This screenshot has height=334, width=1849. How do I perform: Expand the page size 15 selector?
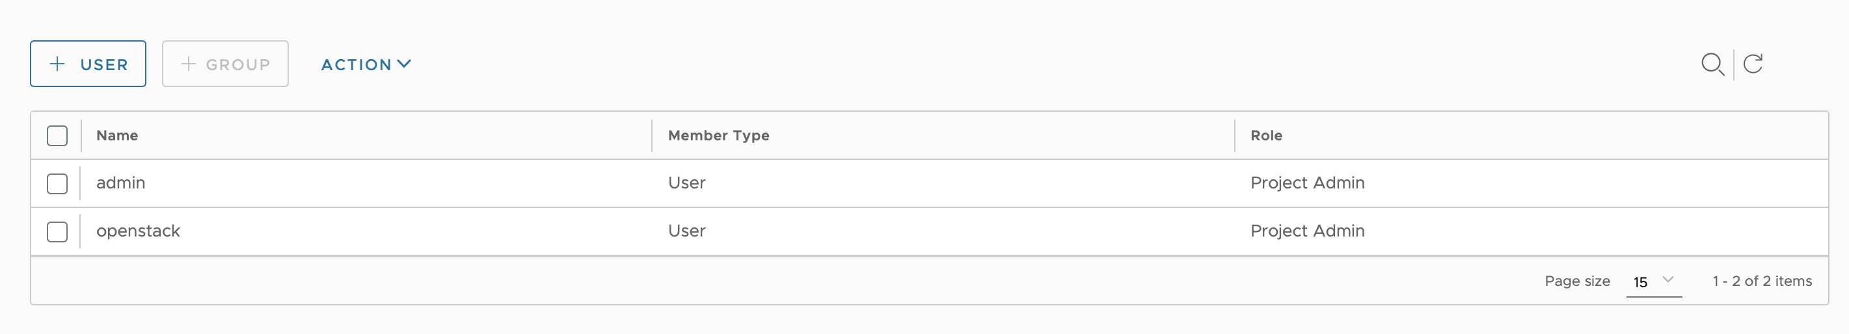coord(1654,281)
